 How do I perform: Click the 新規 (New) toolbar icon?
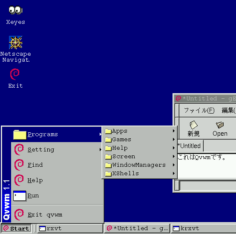coord(193,128)
